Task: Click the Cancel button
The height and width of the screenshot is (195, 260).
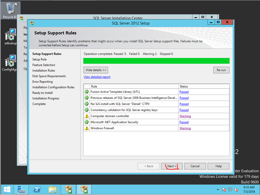Action: click(195, 166)
